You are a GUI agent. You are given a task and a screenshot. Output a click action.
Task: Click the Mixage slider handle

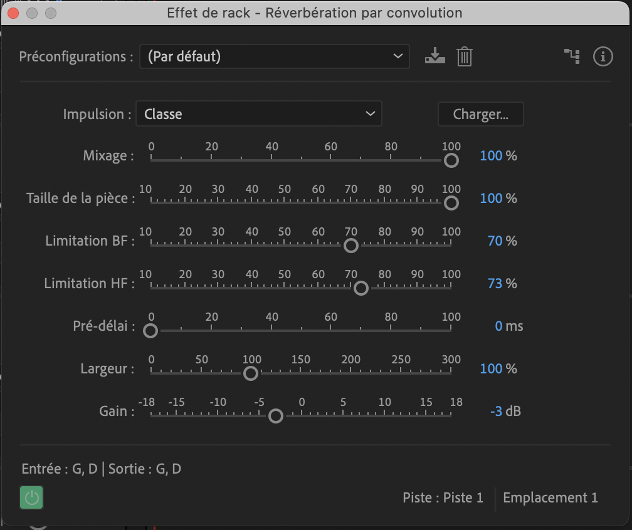(x=451, y=160)
